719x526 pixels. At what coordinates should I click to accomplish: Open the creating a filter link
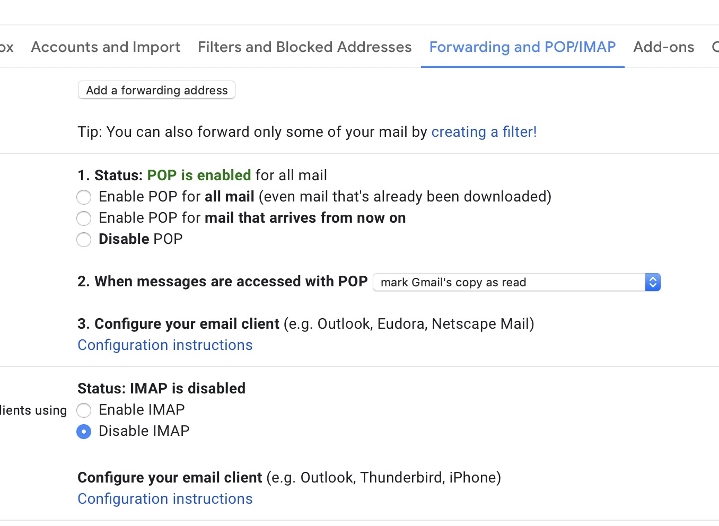pyautogui.click(x=484, y=131)
